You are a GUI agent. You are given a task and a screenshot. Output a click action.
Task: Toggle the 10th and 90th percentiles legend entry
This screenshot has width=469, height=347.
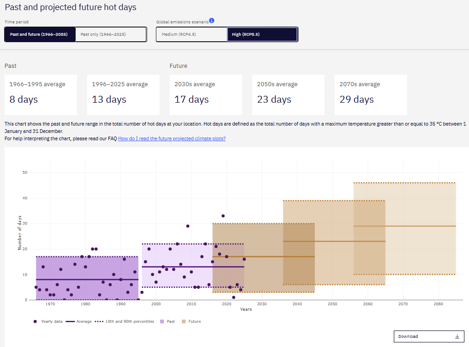pos(124,321)
